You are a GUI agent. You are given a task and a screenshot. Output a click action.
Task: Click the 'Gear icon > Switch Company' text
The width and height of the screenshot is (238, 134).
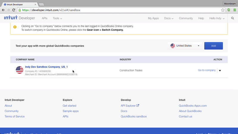click(105, 30)
